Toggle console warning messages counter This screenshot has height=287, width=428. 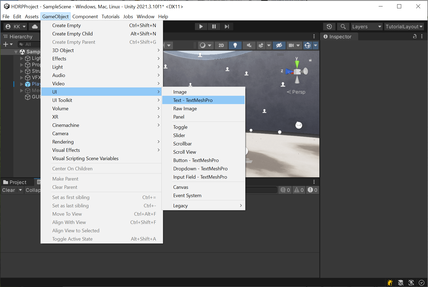click(299, 190)
